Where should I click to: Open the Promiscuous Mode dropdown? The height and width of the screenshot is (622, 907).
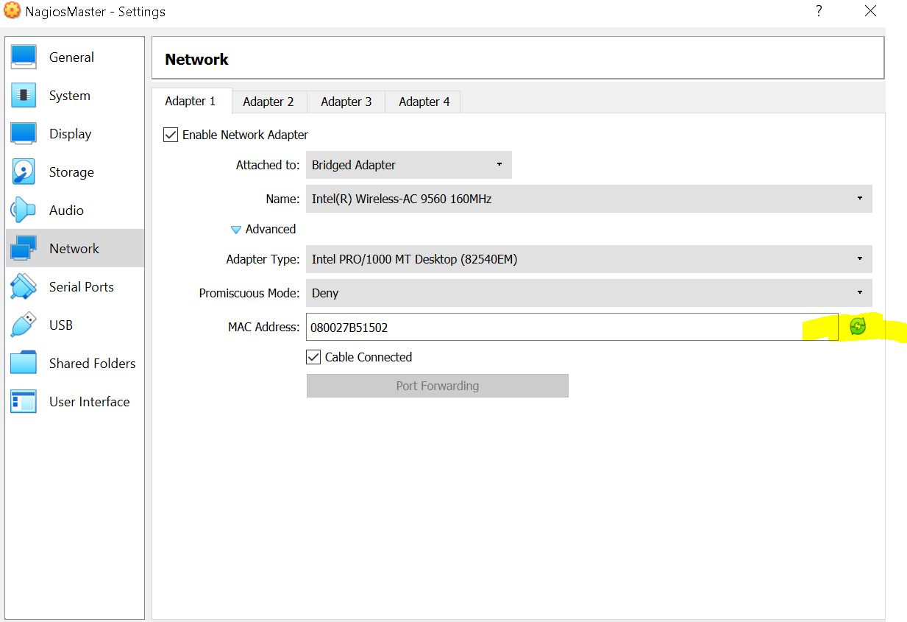click(x=588, y=293)
